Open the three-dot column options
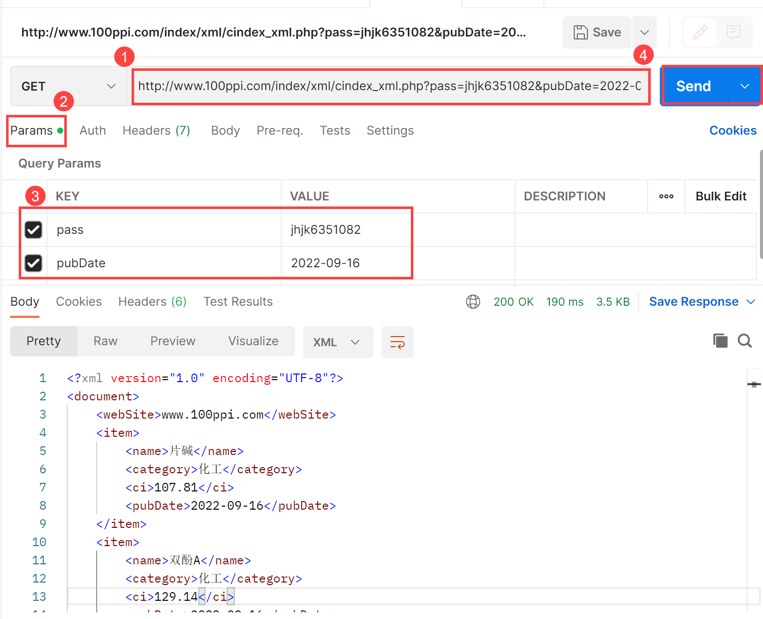 click(666, 196)
